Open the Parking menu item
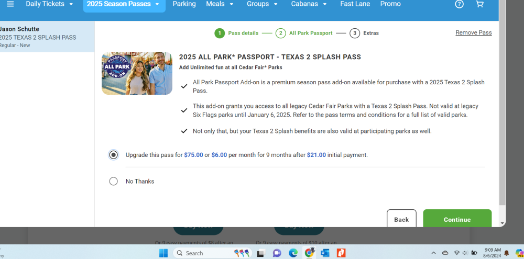 click(184, 4)
